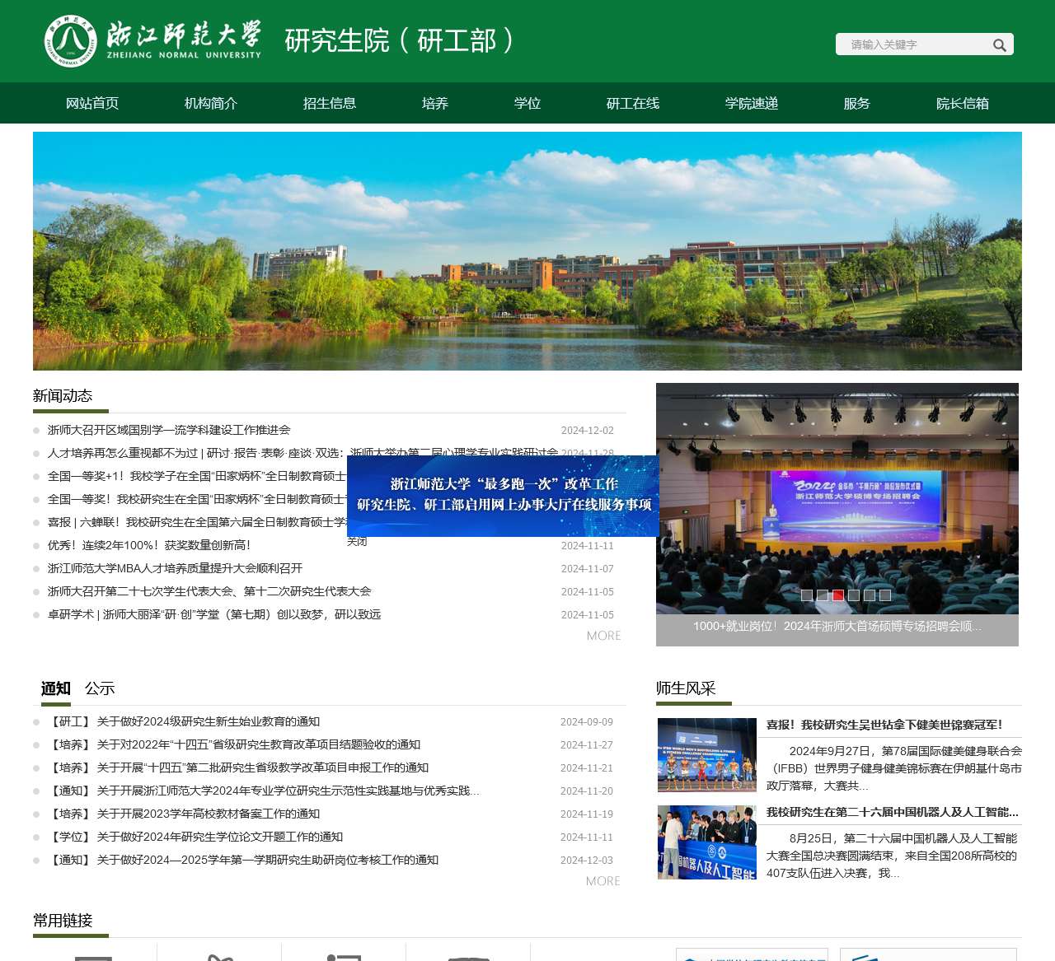The width and height of the screenshot is (1055, 961).
Task: Switch to the 公示 tab
Action: [100, 688]
